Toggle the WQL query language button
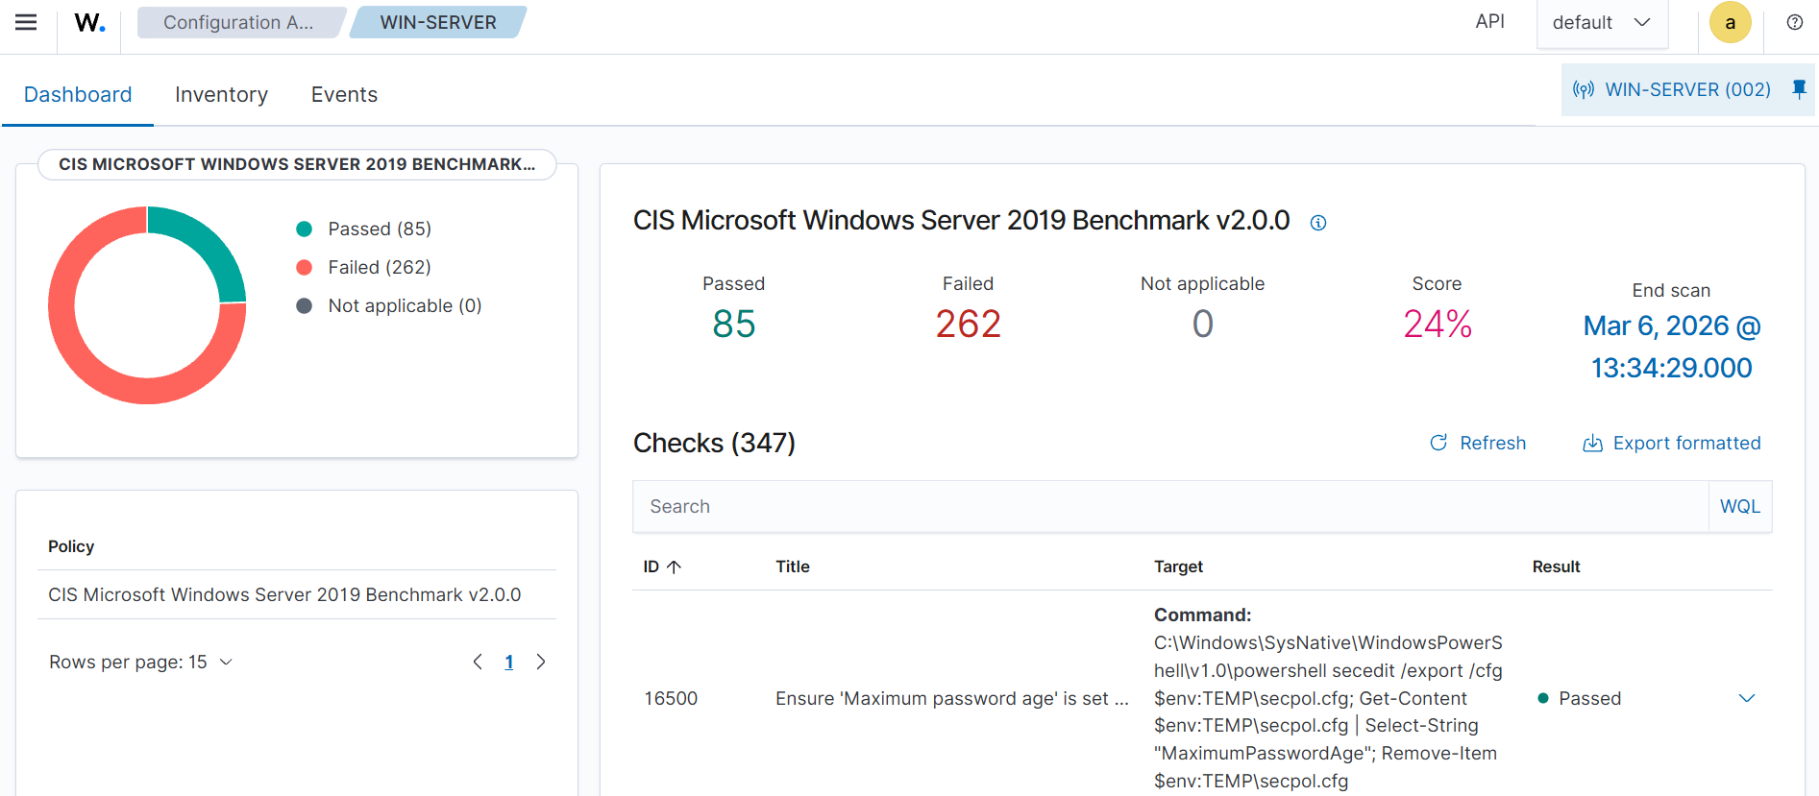1819x796 pixels. [x=1740, y=506]
